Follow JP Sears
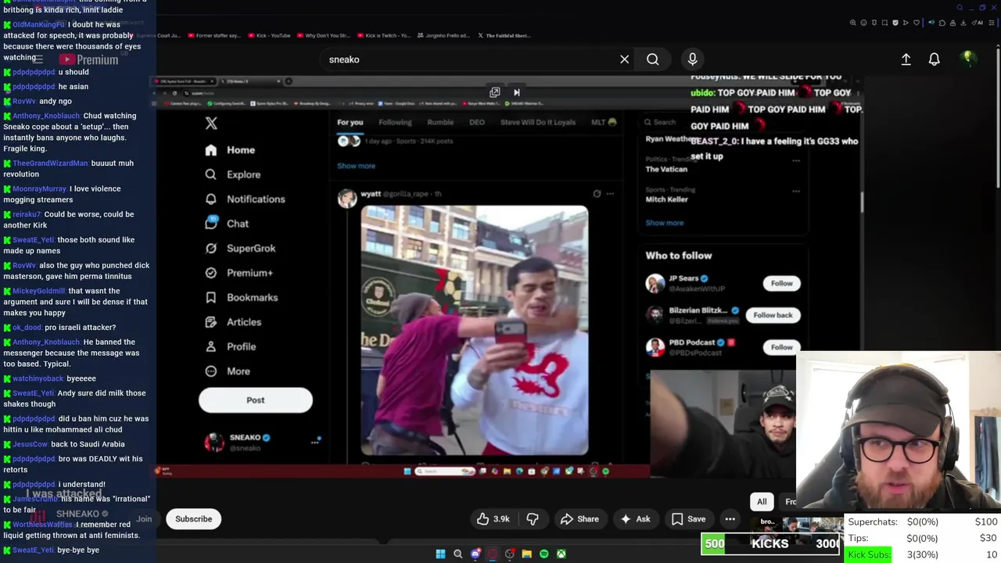This screenshot has width=1001, height=563. tap(781, 283)
